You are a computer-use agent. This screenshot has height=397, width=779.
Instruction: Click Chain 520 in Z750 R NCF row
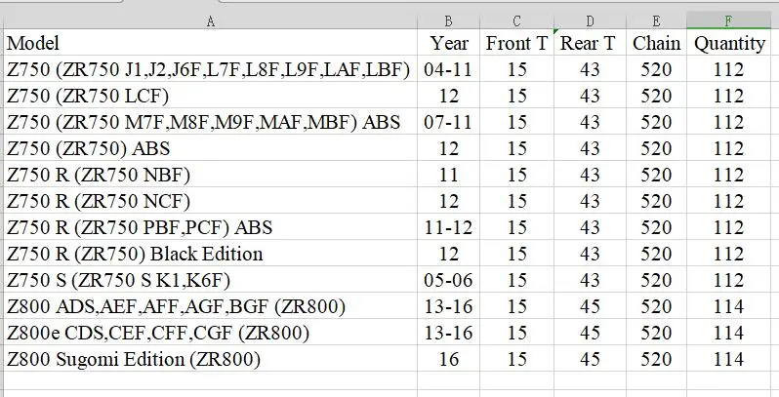point(656,201)
